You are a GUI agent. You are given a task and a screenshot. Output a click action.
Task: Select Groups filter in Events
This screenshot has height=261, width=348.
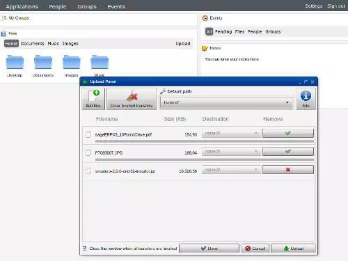click(x=273, y=31)
